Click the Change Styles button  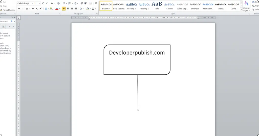[x=246, y=6]
